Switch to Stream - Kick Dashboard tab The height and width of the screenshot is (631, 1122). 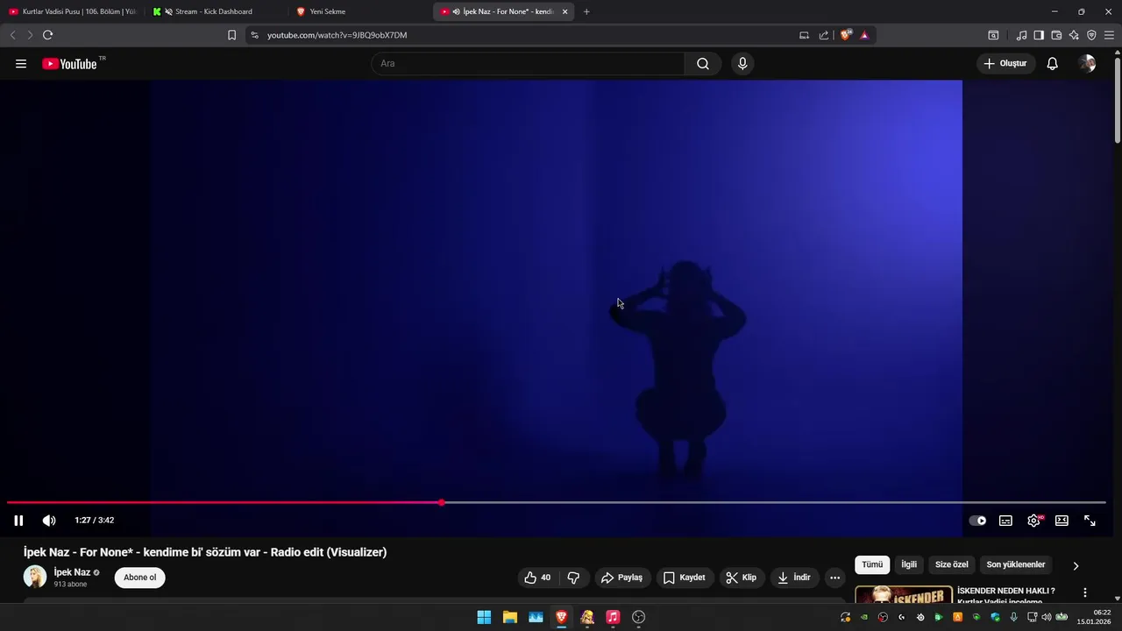[216, 11]
